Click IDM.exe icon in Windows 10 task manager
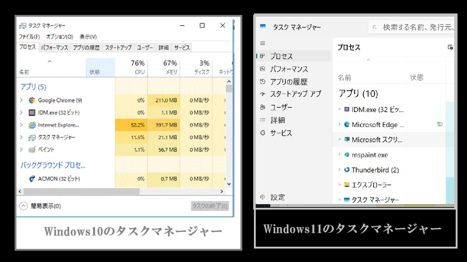 pyautogui.click(x=32, y=113)
